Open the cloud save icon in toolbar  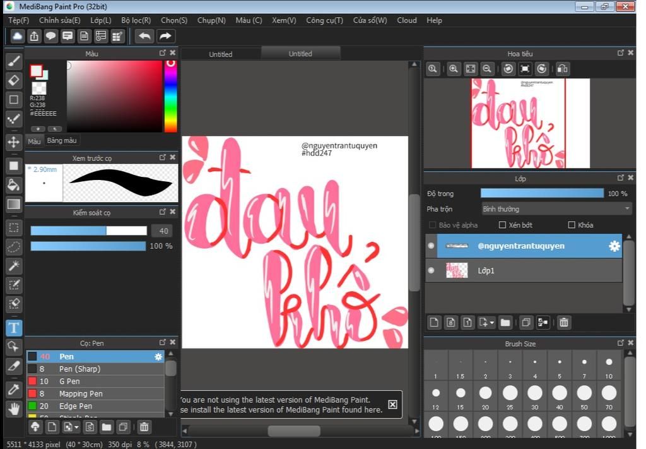17,36
